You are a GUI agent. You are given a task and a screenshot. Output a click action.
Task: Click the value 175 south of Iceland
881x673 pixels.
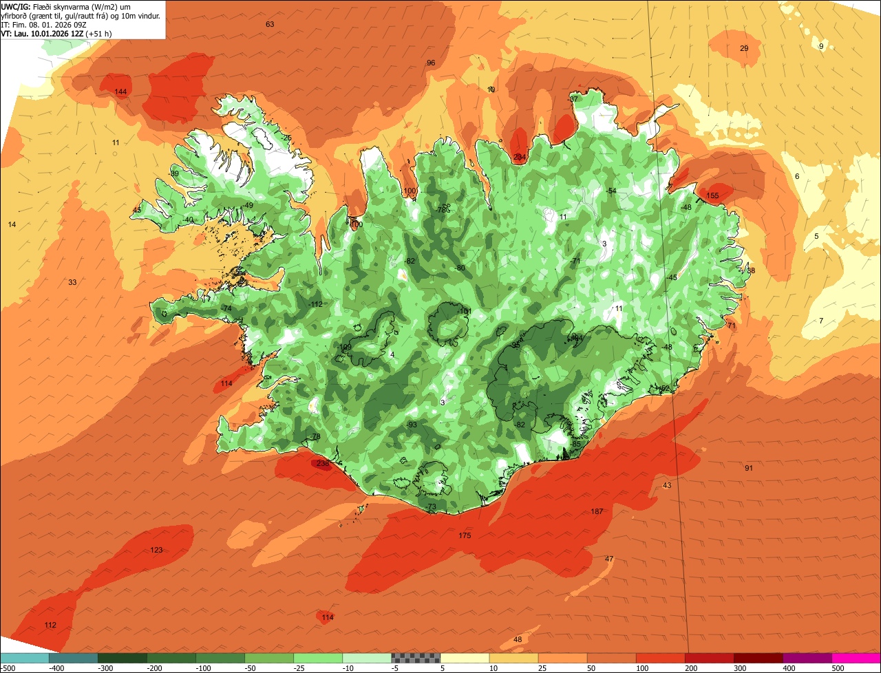[x=465, y=535]
